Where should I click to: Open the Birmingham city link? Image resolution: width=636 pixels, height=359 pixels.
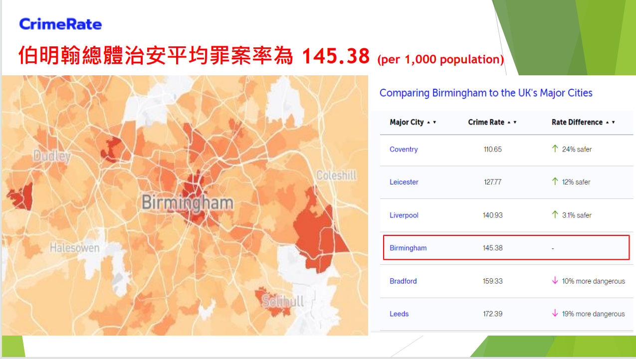408,248
